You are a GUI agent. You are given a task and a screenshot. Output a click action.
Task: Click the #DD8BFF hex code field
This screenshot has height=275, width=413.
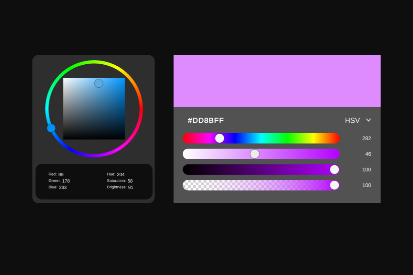(x=206, y=120)
